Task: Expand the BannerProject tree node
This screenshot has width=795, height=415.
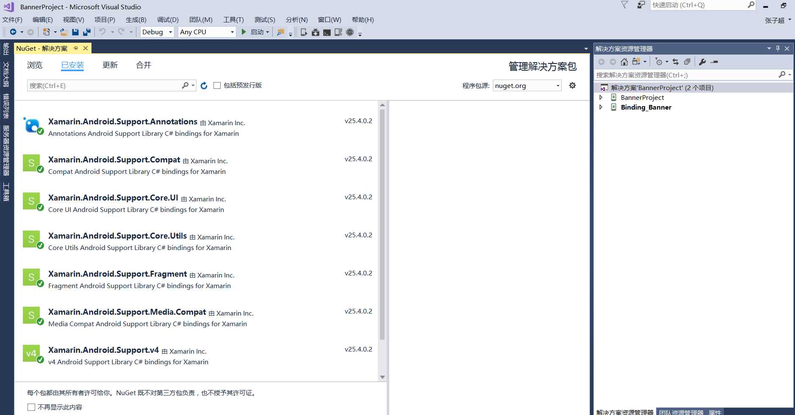Action: tap(601, 97)
